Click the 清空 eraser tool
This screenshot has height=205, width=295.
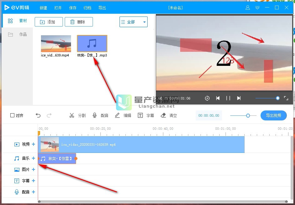[x=169, y=115]
